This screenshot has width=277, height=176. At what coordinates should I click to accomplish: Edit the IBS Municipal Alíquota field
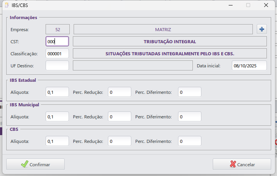pyautogui.click(x=57, y=117)
